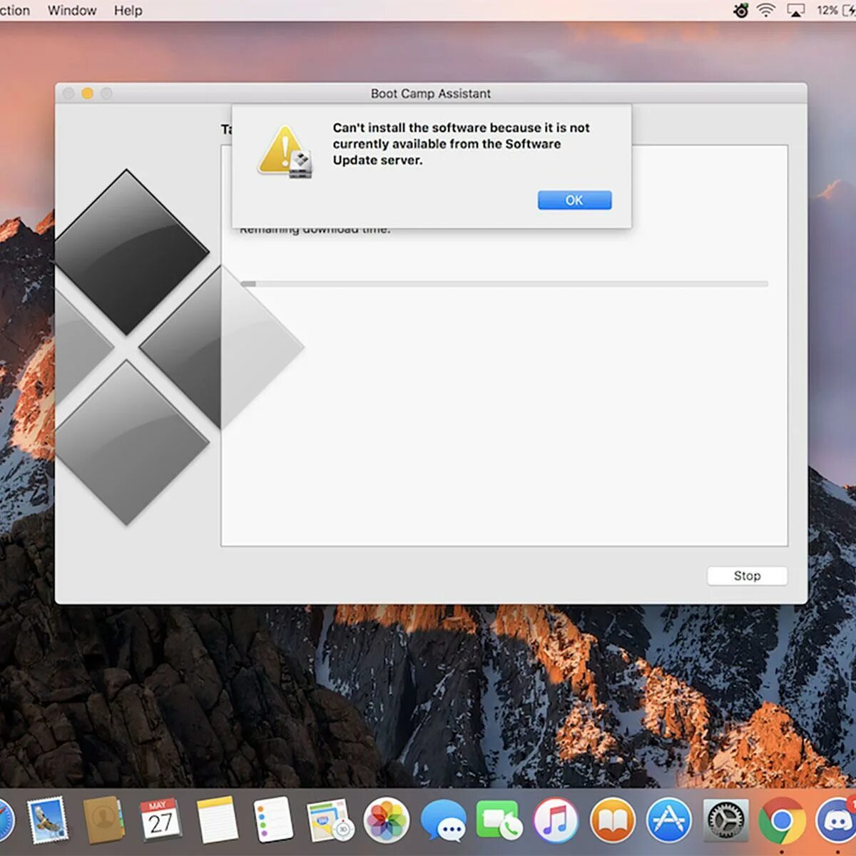Click the "Can't install the software" error message

coord(461,144)
